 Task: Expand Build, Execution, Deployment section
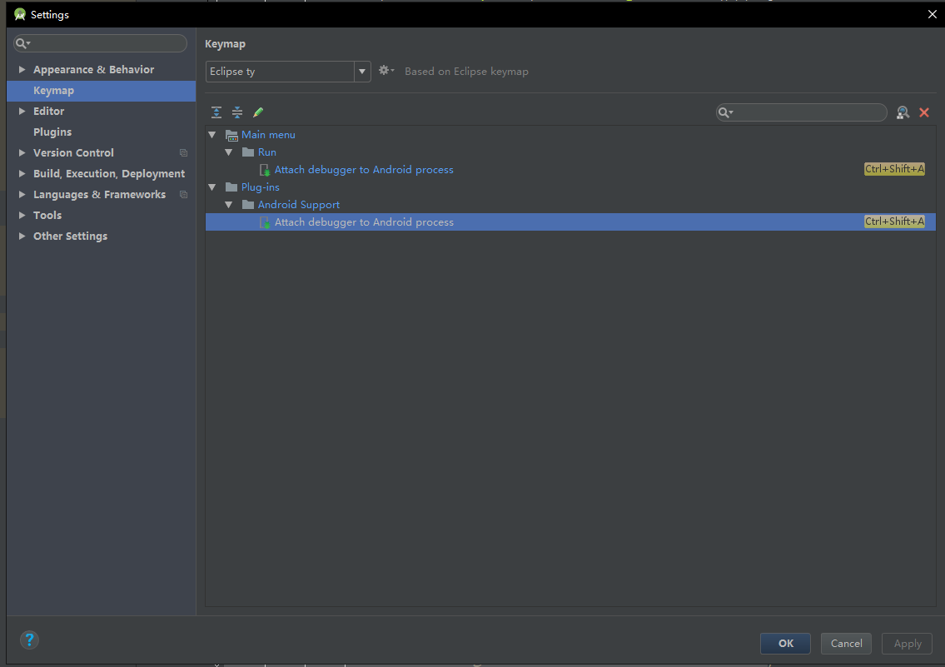tap(22, 174)
